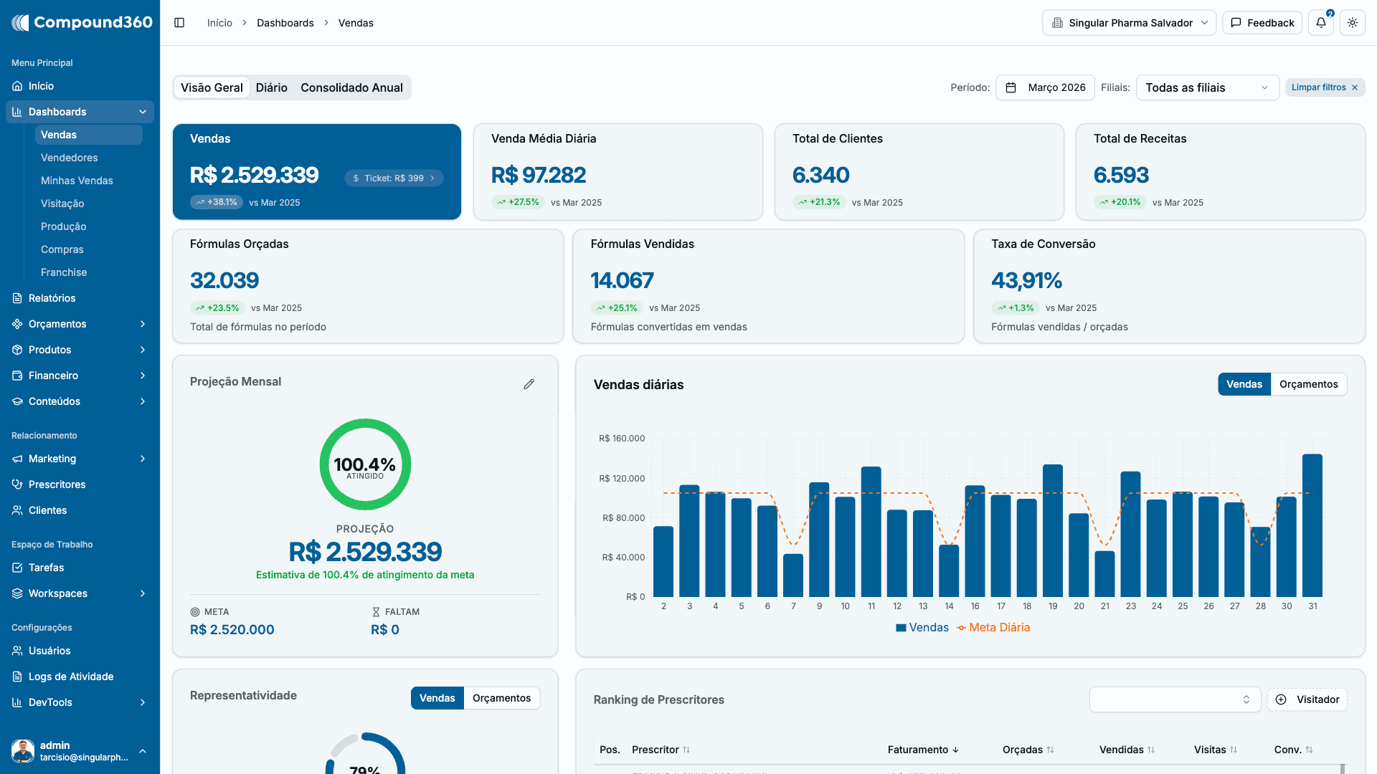
Task: Click the DevTools chart icon
Action: click(17, 702)
